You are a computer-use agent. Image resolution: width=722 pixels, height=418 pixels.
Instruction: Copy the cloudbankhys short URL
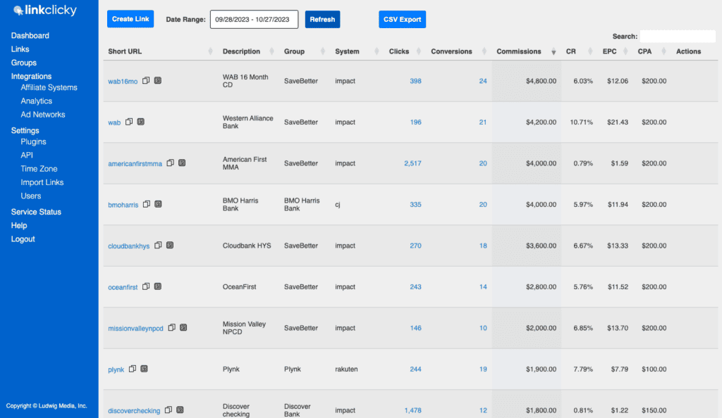158,246
